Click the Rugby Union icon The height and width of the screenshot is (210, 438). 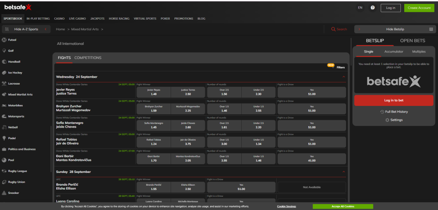4,182
